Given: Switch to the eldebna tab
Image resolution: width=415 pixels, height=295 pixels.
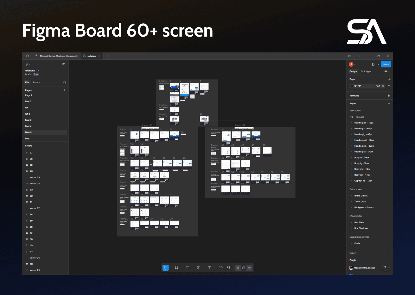Looking at the screenshot, I should pyautogui.click(x=91, y=56).
